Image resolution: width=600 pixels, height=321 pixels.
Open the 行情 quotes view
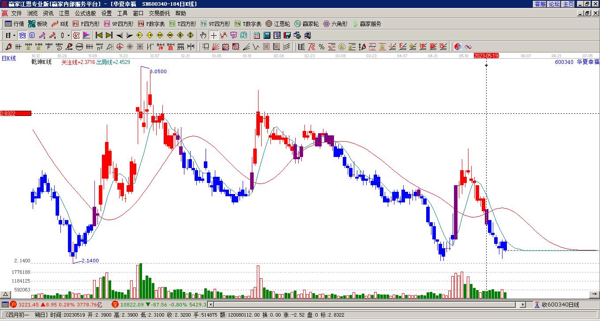click(x=15, y=24)
